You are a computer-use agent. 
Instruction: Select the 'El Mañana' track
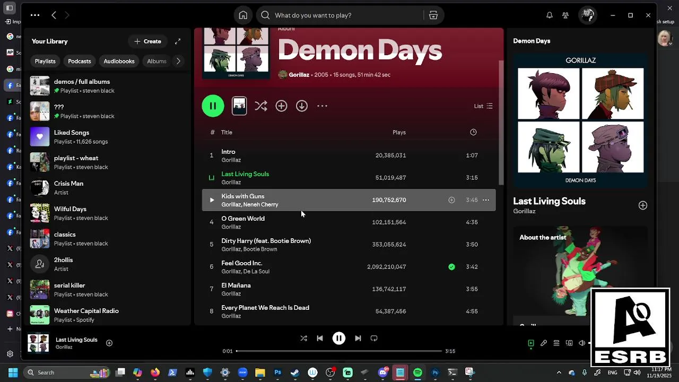pyautogui.click(x=349, y=289)
